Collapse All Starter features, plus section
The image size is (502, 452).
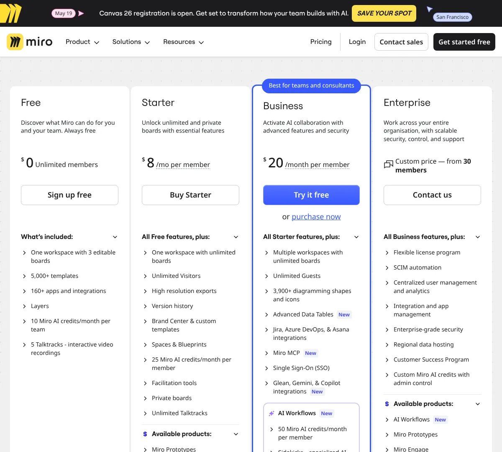[x=311, y=237]
